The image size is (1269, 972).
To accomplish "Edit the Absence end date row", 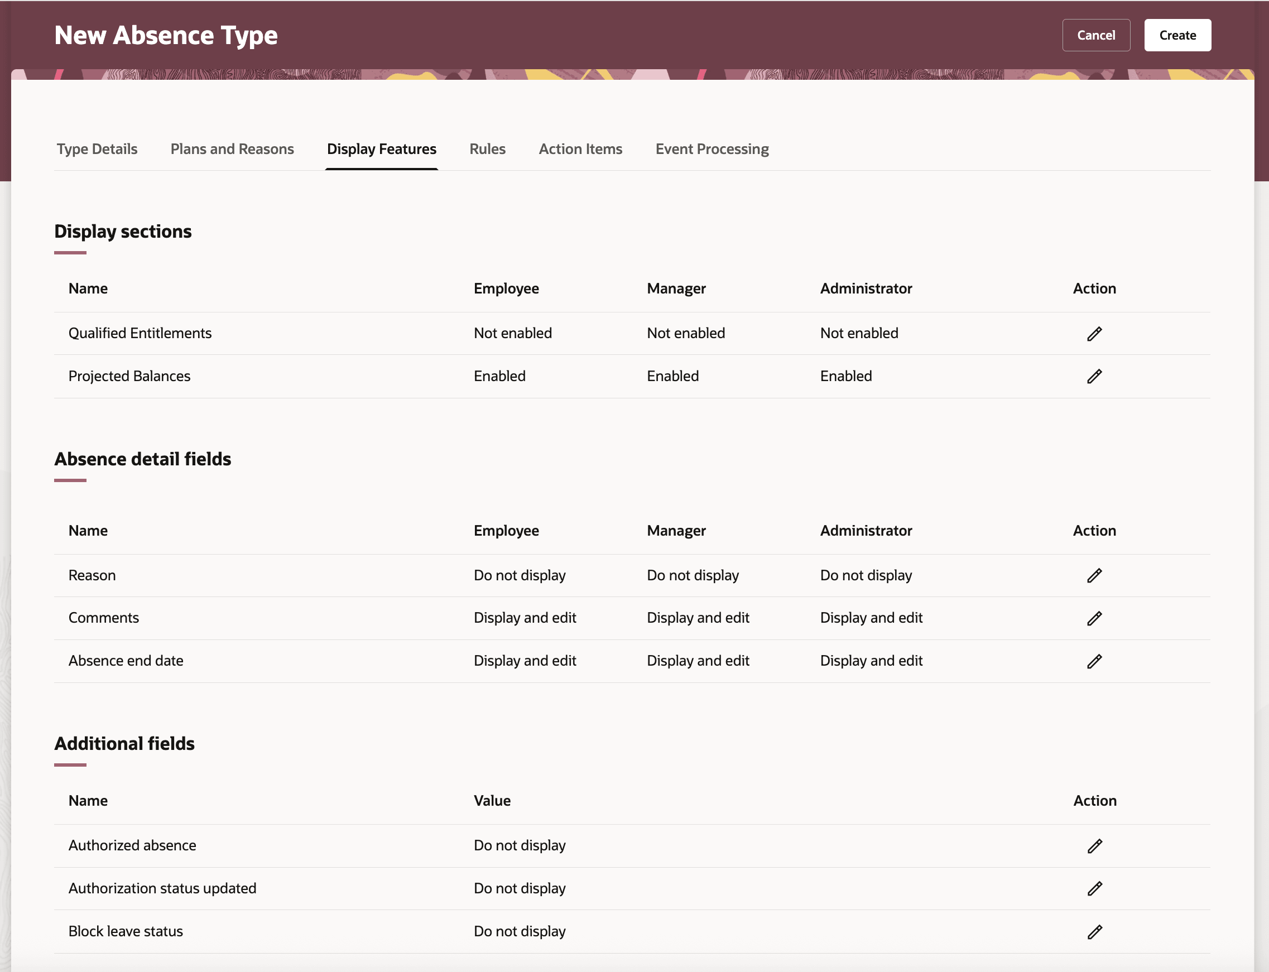I will click(1094, 661).
